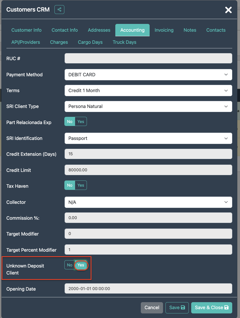Open the SRI Client Type dropdown

point(148,106)
